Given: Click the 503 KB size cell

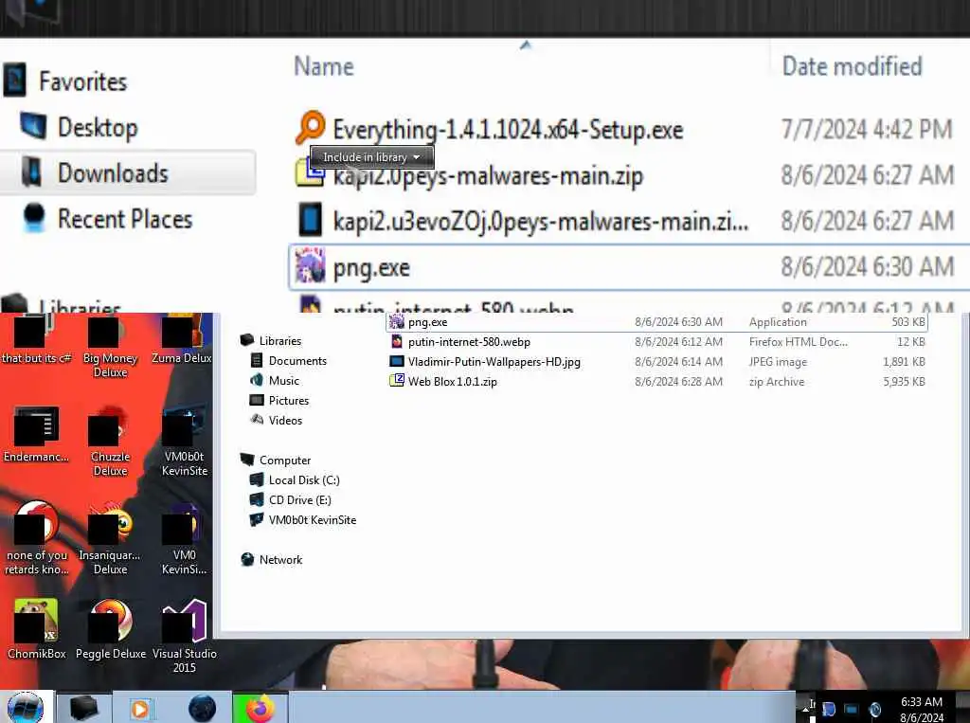Looking at the screenshot, I should 908,322.
